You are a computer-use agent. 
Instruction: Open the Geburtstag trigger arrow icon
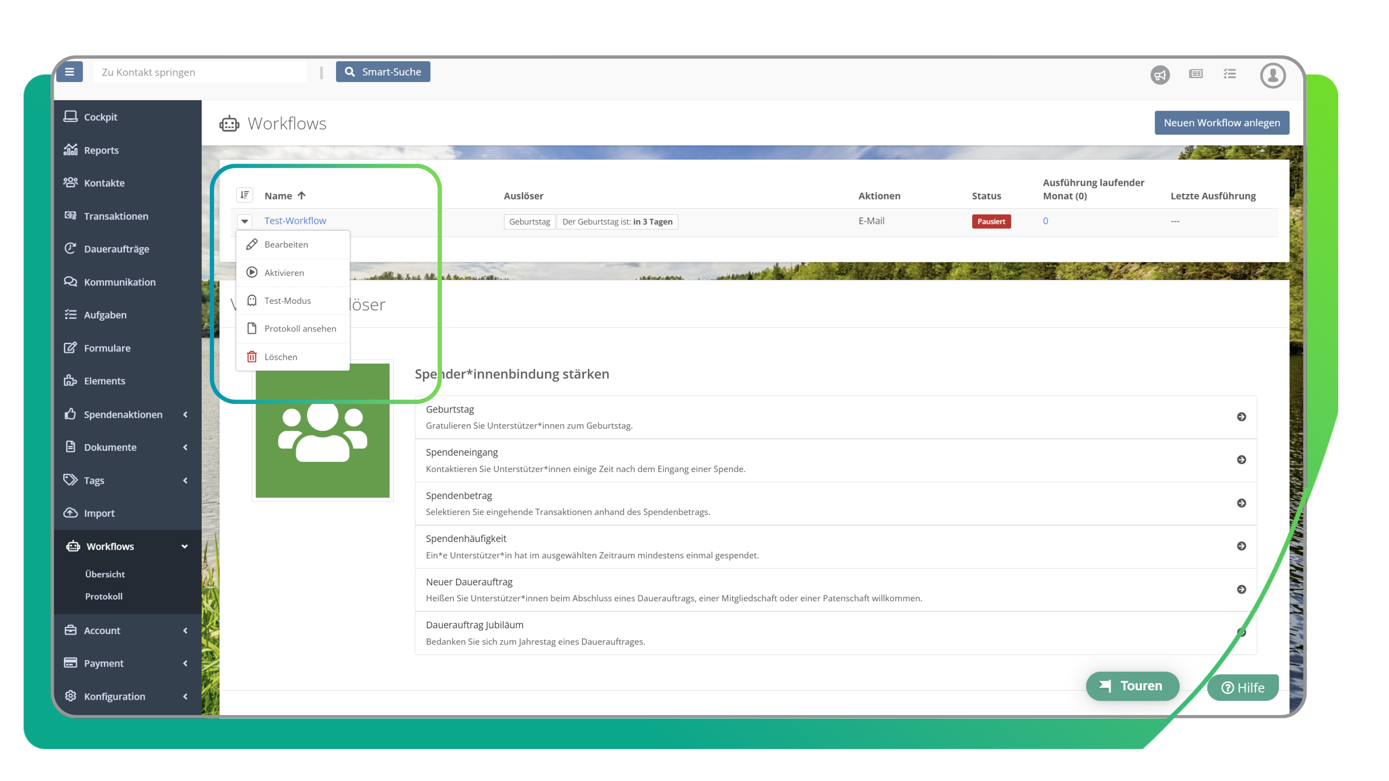(x=1243, y=416)
